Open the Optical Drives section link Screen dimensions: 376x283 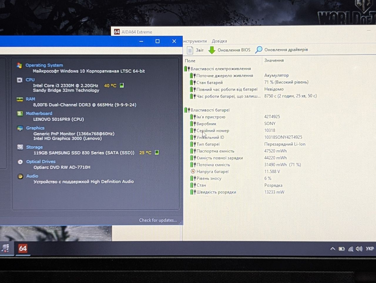41,162
